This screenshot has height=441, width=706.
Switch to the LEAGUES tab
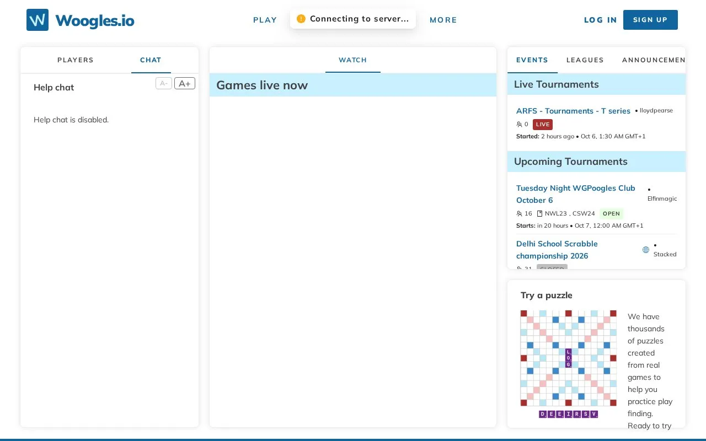[x=585, y=60]
